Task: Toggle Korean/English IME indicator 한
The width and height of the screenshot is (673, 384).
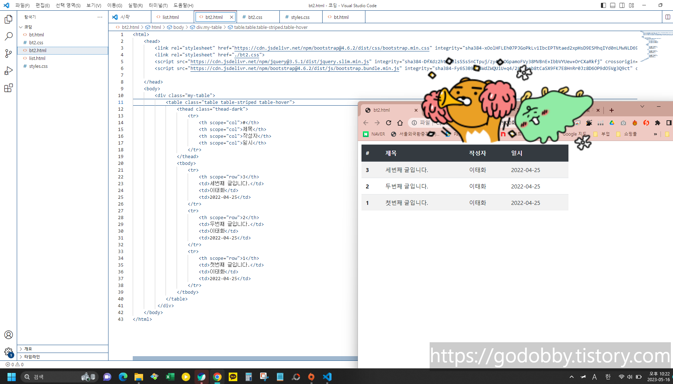Action: pos(608,377)
